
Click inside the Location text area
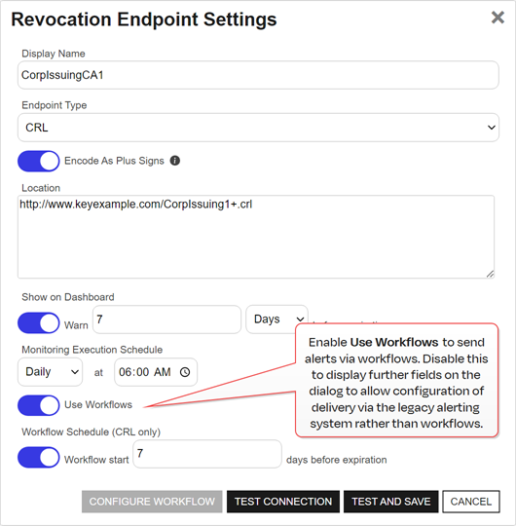coord(256,237)
